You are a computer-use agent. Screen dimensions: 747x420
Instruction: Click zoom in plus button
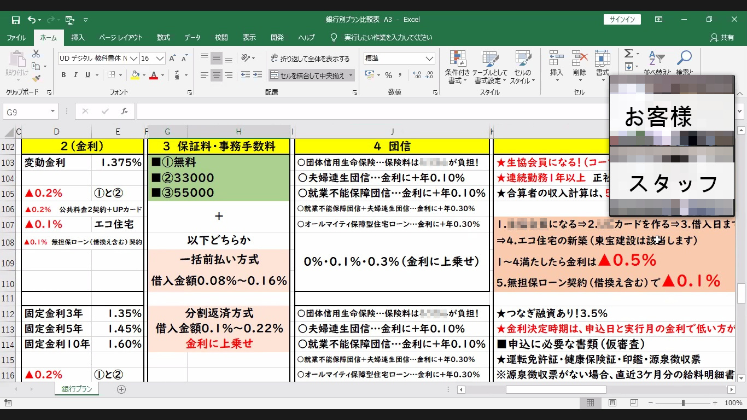coord(716,403)
